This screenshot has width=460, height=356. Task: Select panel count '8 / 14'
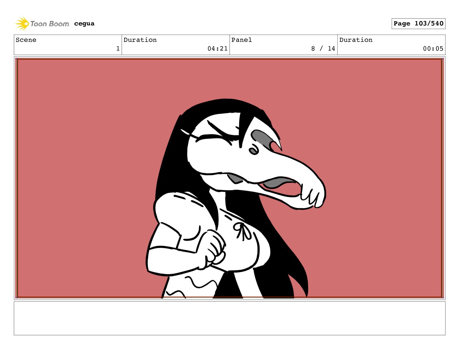(x=323, y=49)
